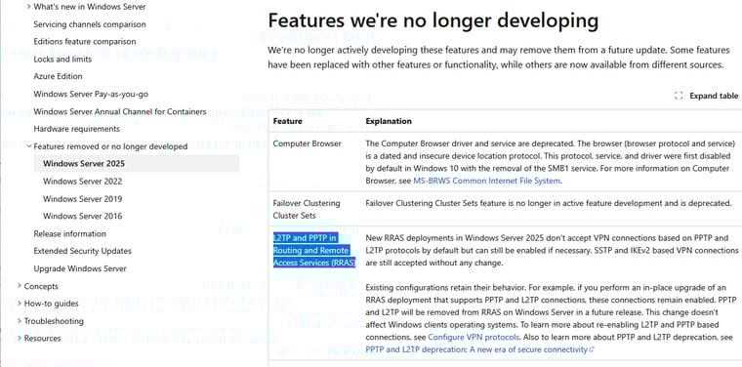Open the external link icon after deprecation article
Viewport: 742px width, 367px height.
(592, 350)
